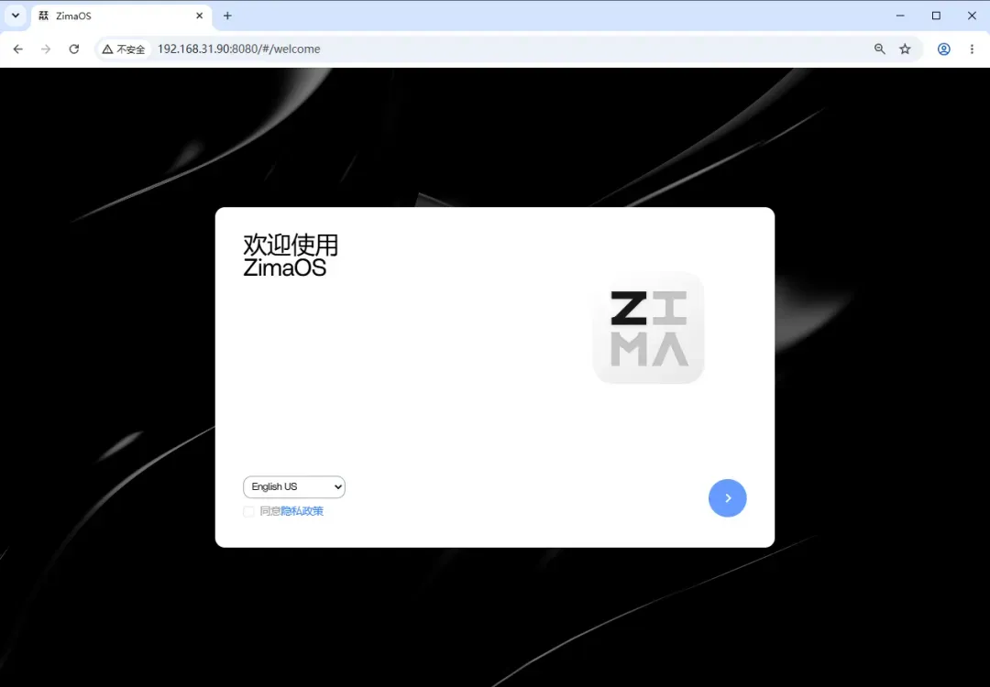Image resolution: width=990 pixels, height=687 pixels.
Task: Open the browser profile icon
Action: point(944,49)
